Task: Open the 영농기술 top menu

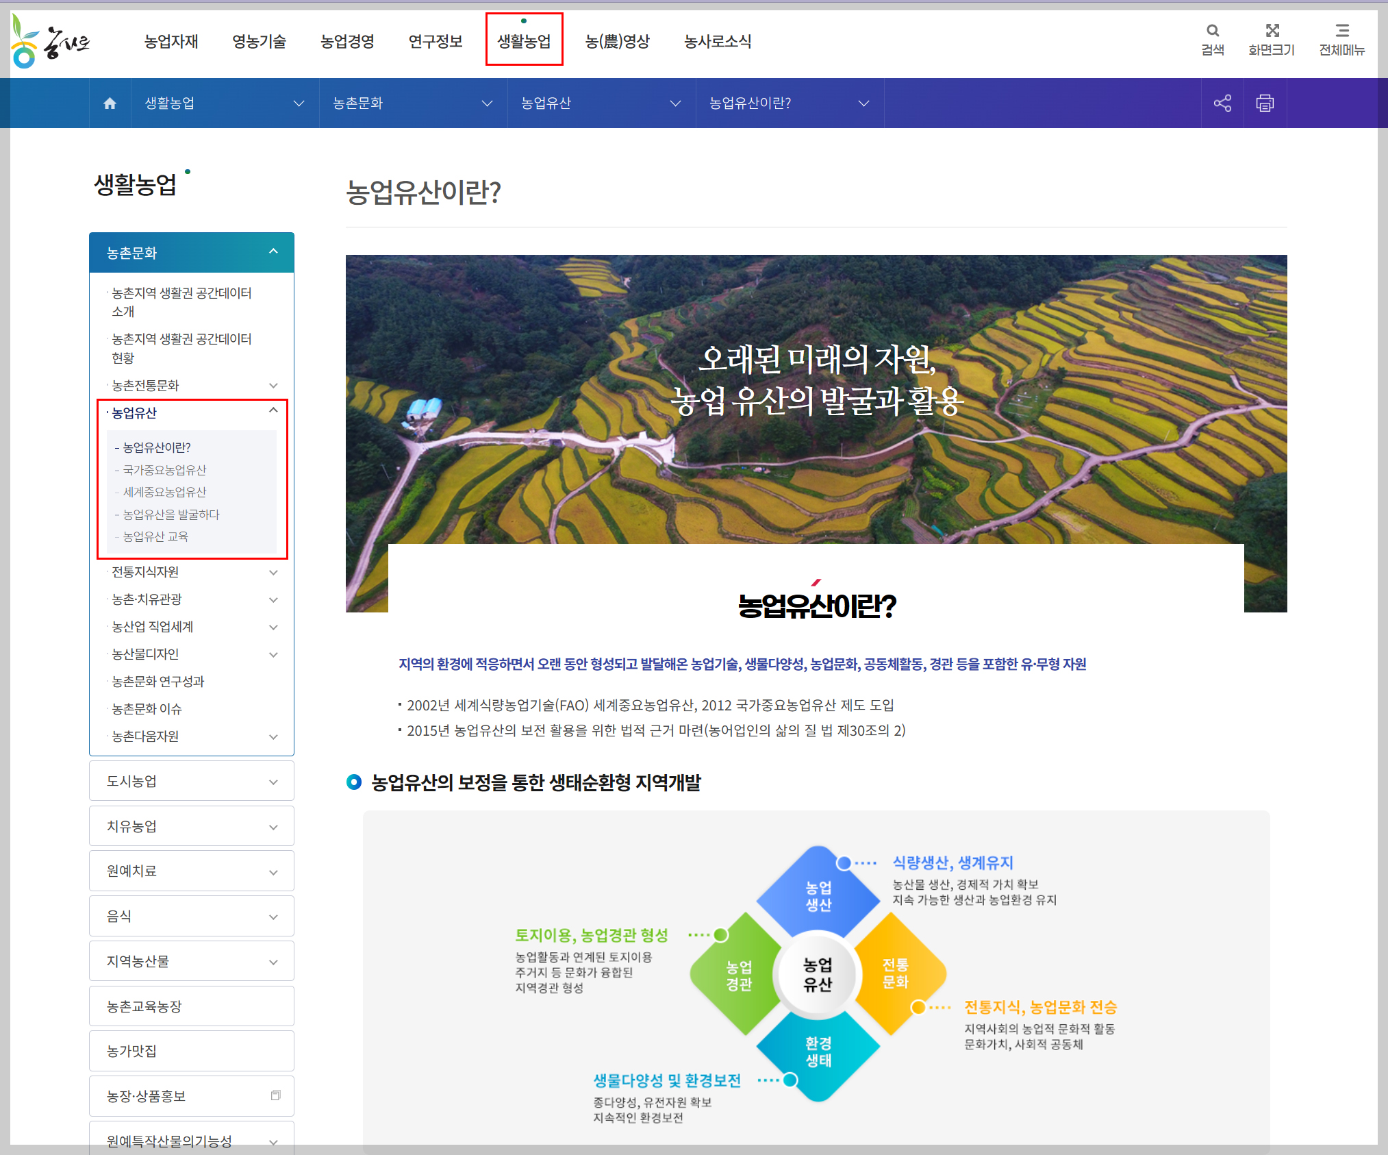Action: 259,42
